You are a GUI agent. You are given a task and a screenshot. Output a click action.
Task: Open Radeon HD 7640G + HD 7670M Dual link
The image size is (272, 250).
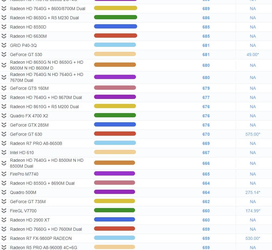click(x=47, y=78)
